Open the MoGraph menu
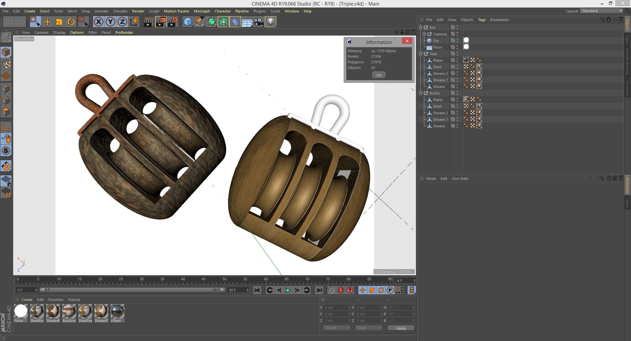 (202, 11)
